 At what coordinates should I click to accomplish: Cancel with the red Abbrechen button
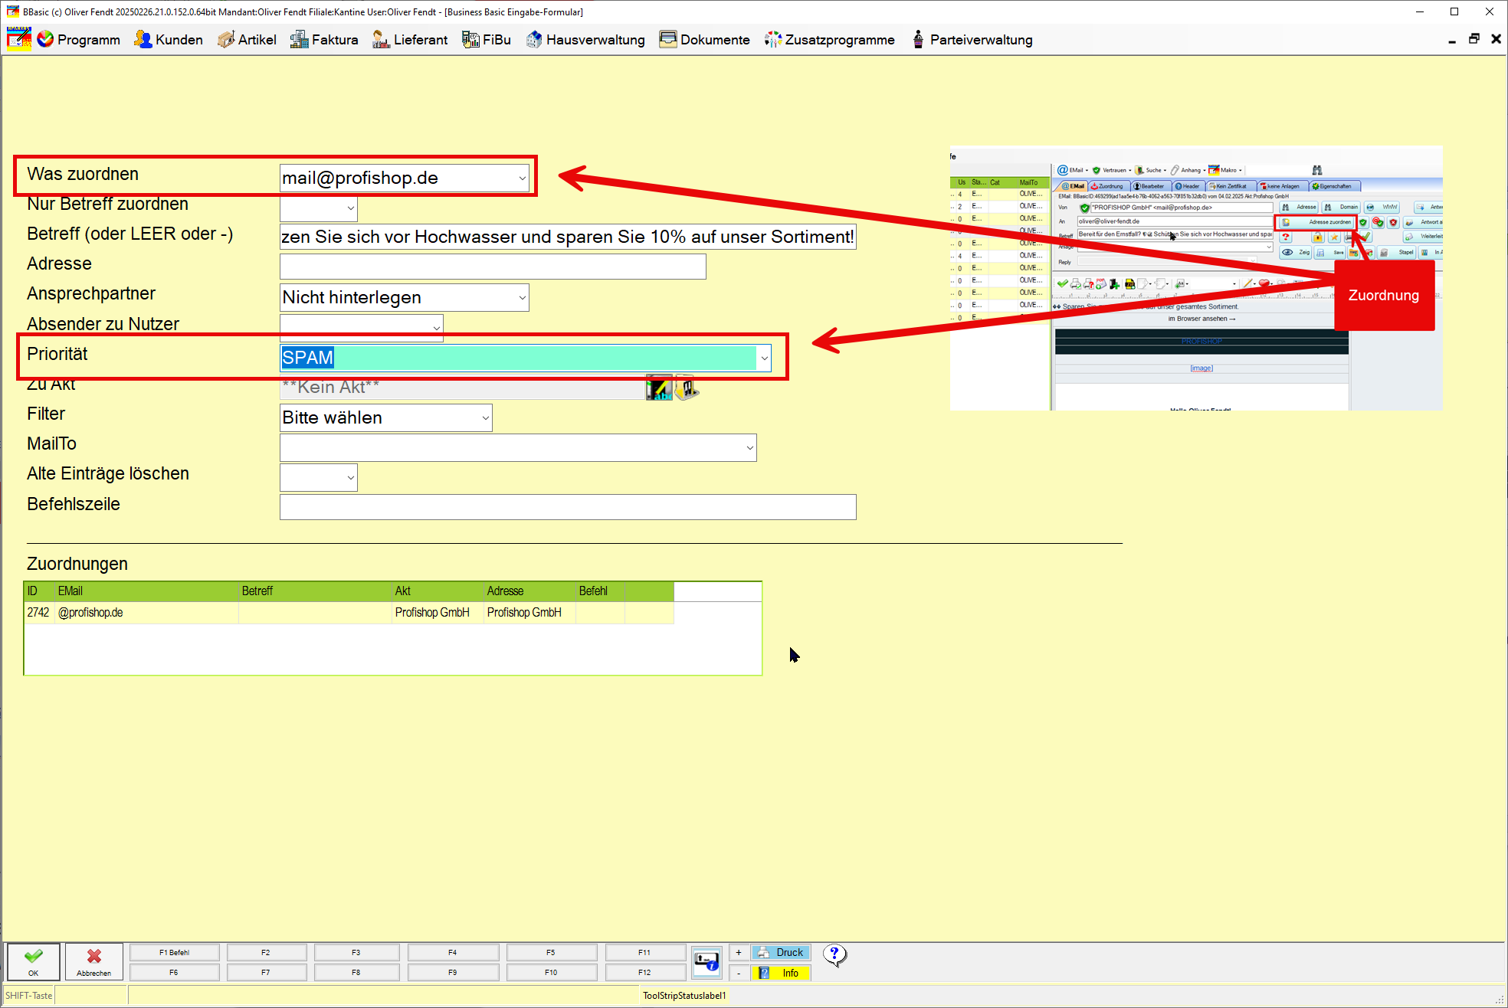point(94,962)
